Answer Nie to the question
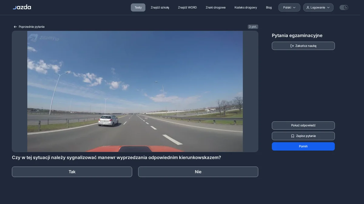The height and width of the screenshot is (204, 364). [198, 172]
